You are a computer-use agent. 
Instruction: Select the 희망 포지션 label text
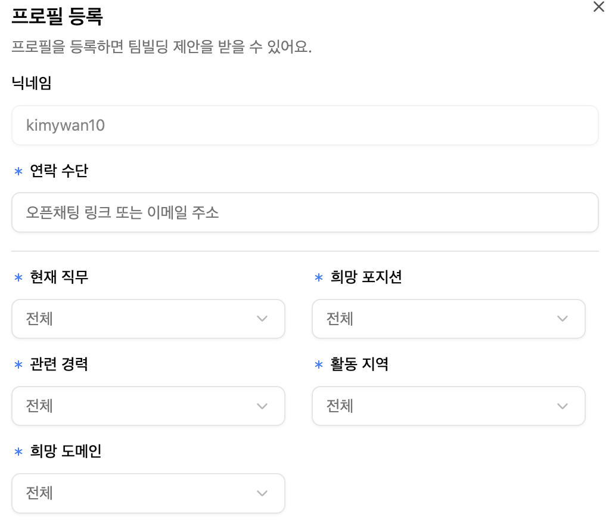pos(366,277)
